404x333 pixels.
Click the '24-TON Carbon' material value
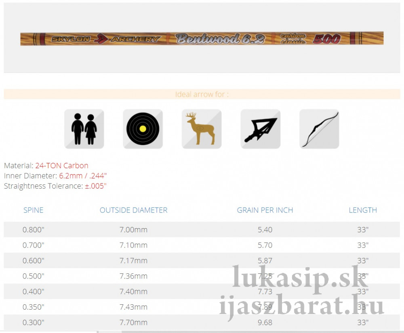coord(62,166)
